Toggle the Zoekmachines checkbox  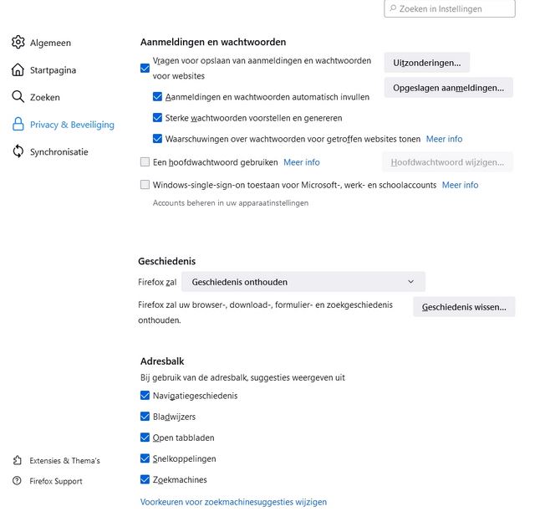point(145,480)
